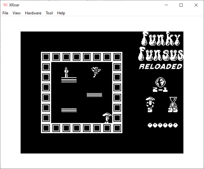Image resolution: width=204 pixels, height=169 pixels.
Task: Click the plant item on the top platform
Action: 66,73
